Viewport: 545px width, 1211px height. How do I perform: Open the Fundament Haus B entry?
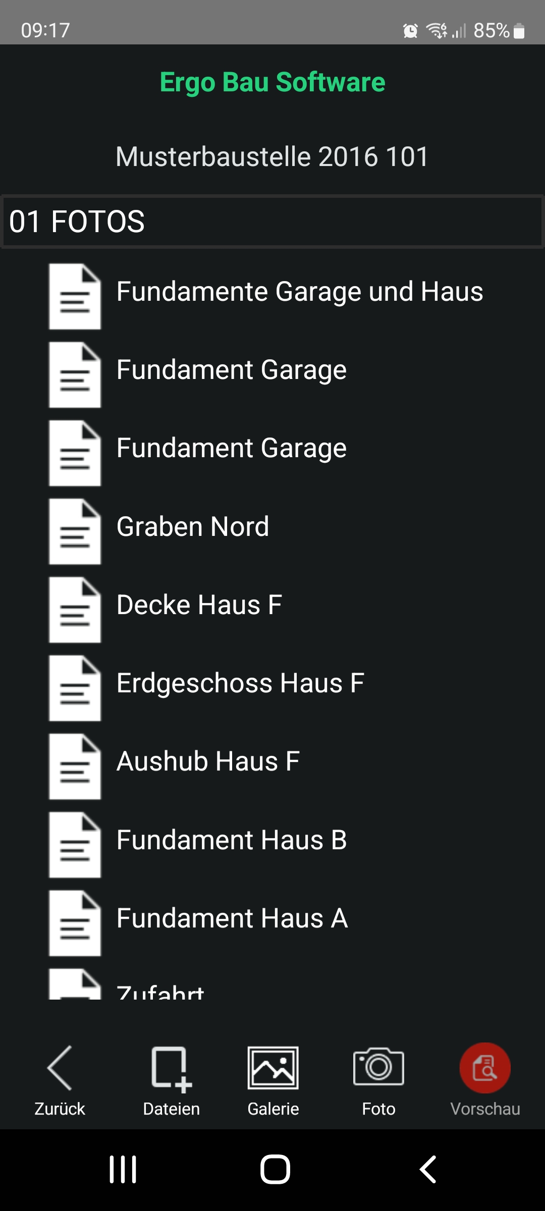click(x=232, y=840)
